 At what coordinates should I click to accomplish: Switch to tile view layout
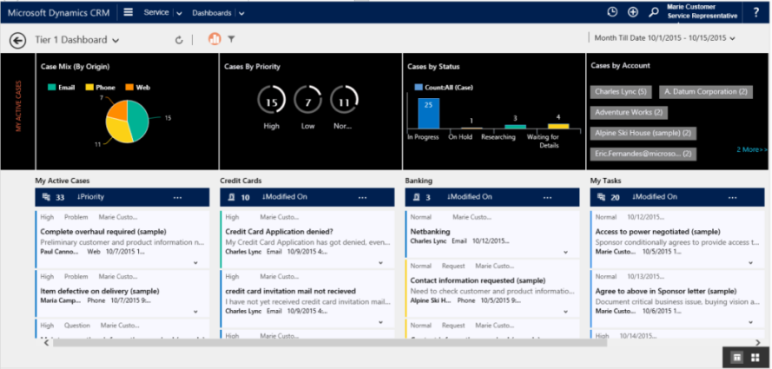755,357
